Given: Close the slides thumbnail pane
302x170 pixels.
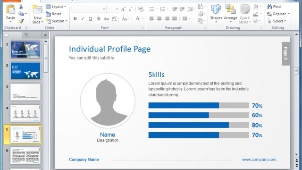Looking at the screenshot, I should point(45,35).
